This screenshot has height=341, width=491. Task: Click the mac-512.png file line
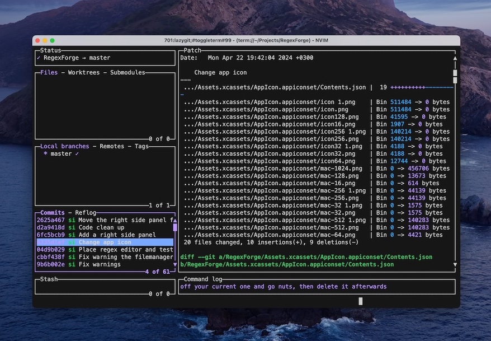[x=317, y=227]
